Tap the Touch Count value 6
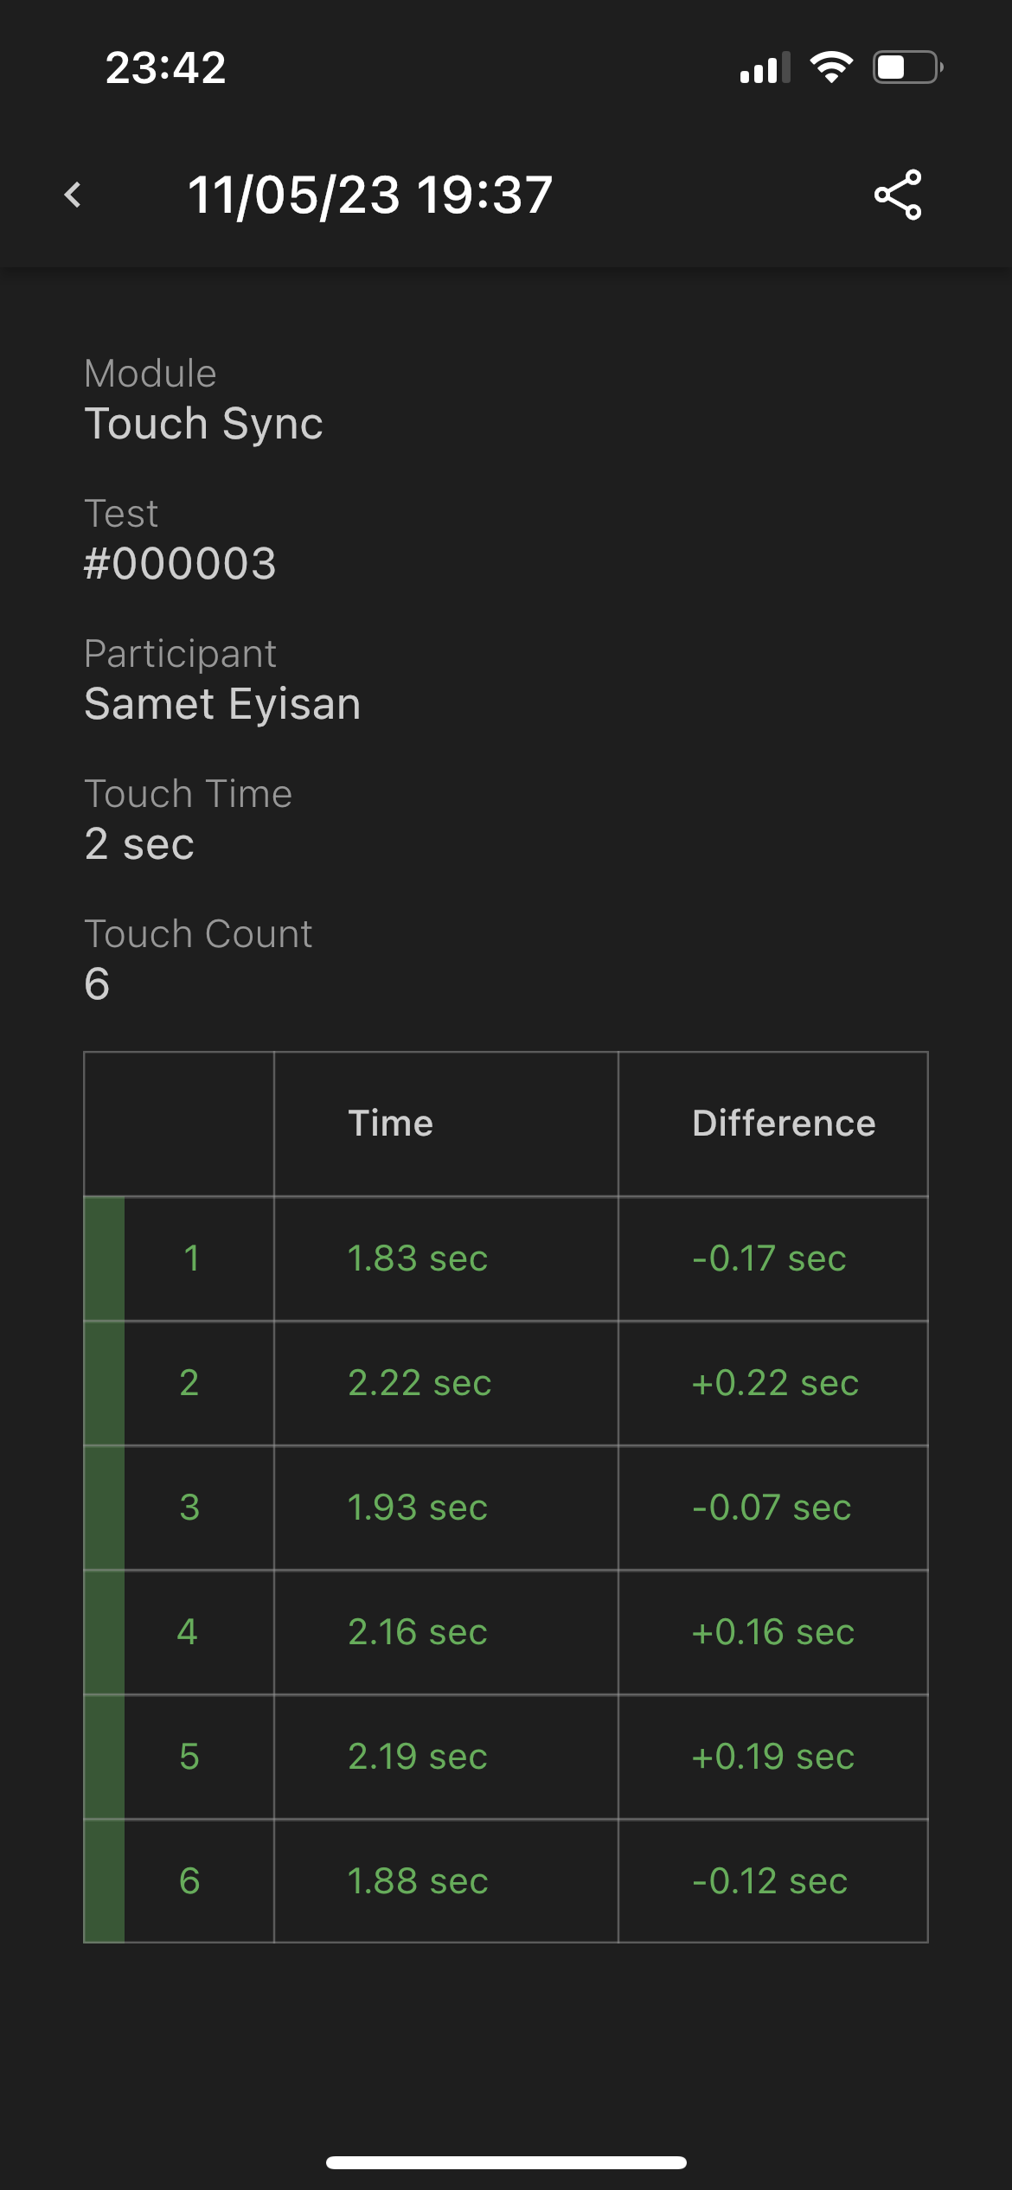 (95, 984)
